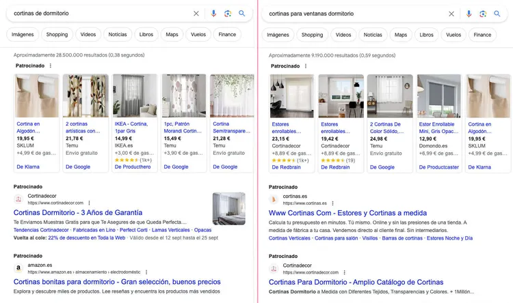The height and width of the screenshot is (303, 513).
Task: Select the Shopping filter in left results
Action: click(x=57, y=35)
